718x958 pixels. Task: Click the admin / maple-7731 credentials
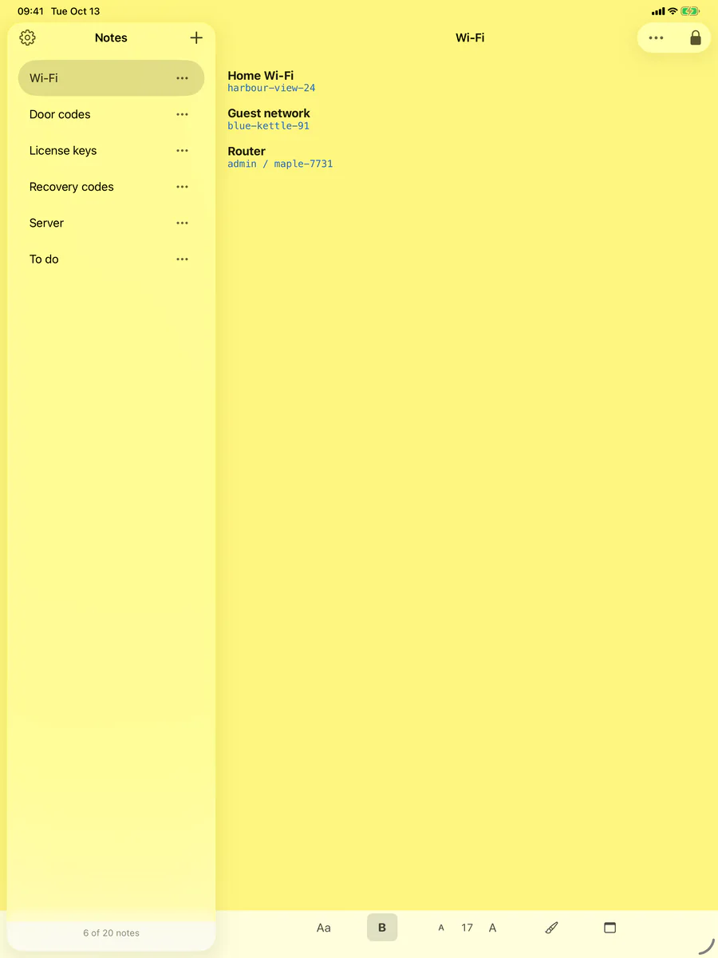tap(280, 164)
